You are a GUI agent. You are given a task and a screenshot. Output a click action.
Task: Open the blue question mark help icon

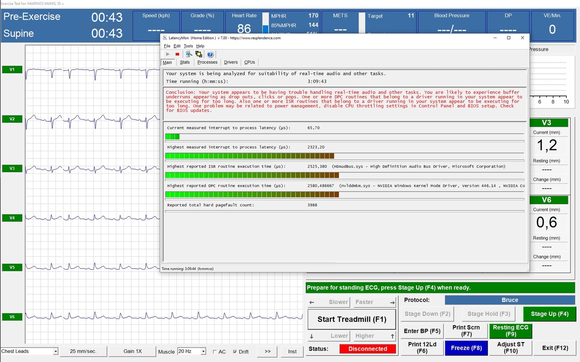[x=210, y=54]
